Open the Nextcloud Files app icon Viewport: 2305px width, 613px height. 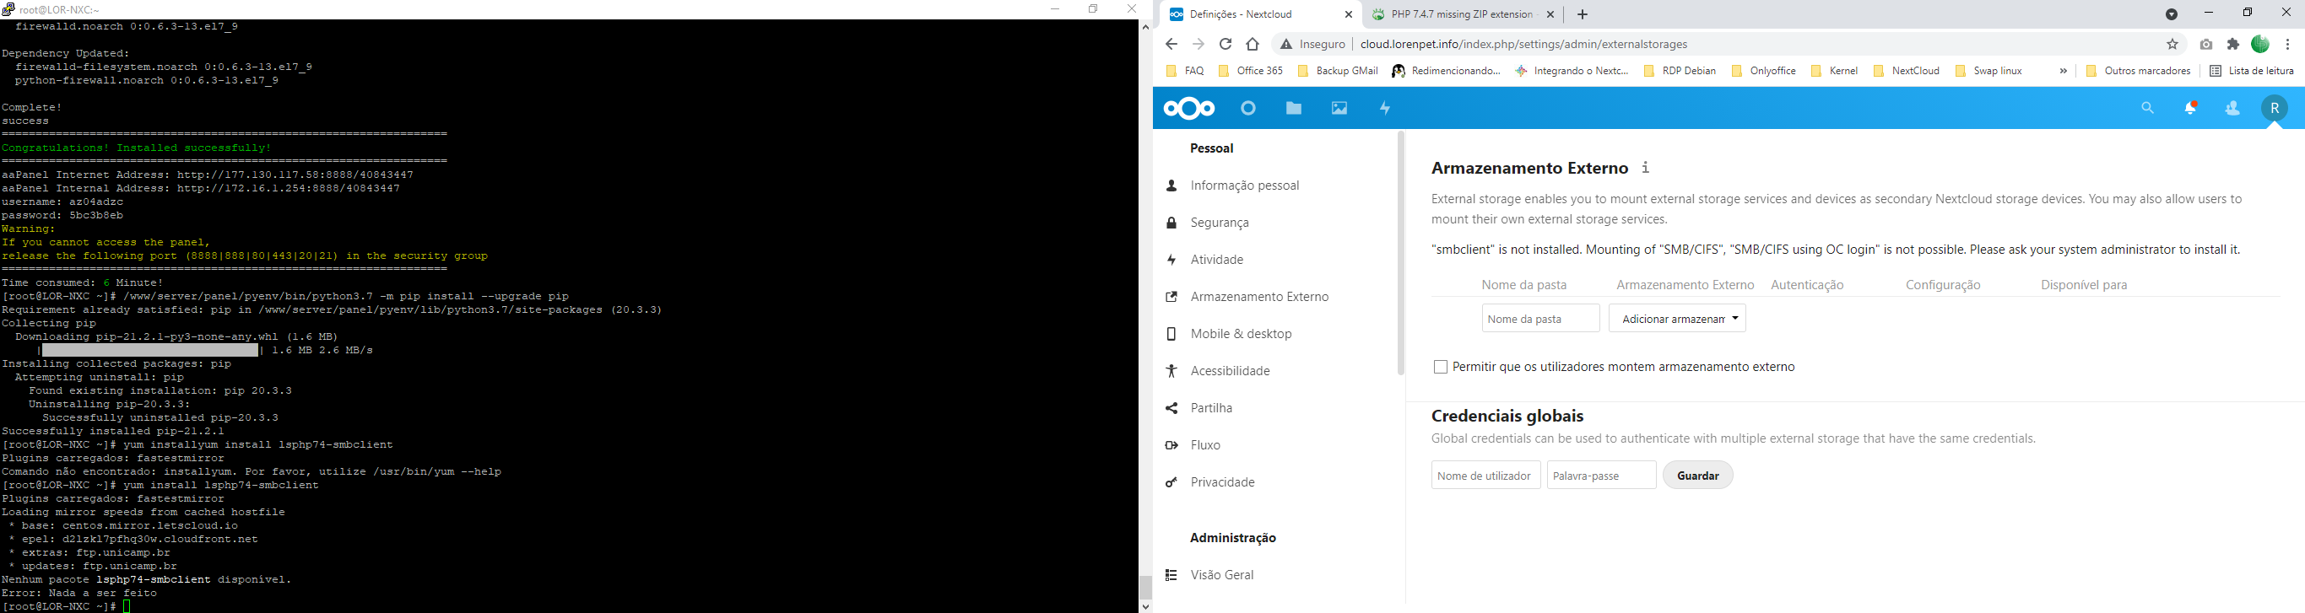[1294, 109]
